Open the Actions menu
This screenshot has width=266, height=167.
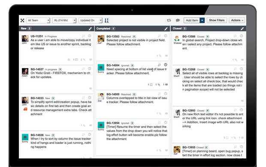[x=237, y=20]
